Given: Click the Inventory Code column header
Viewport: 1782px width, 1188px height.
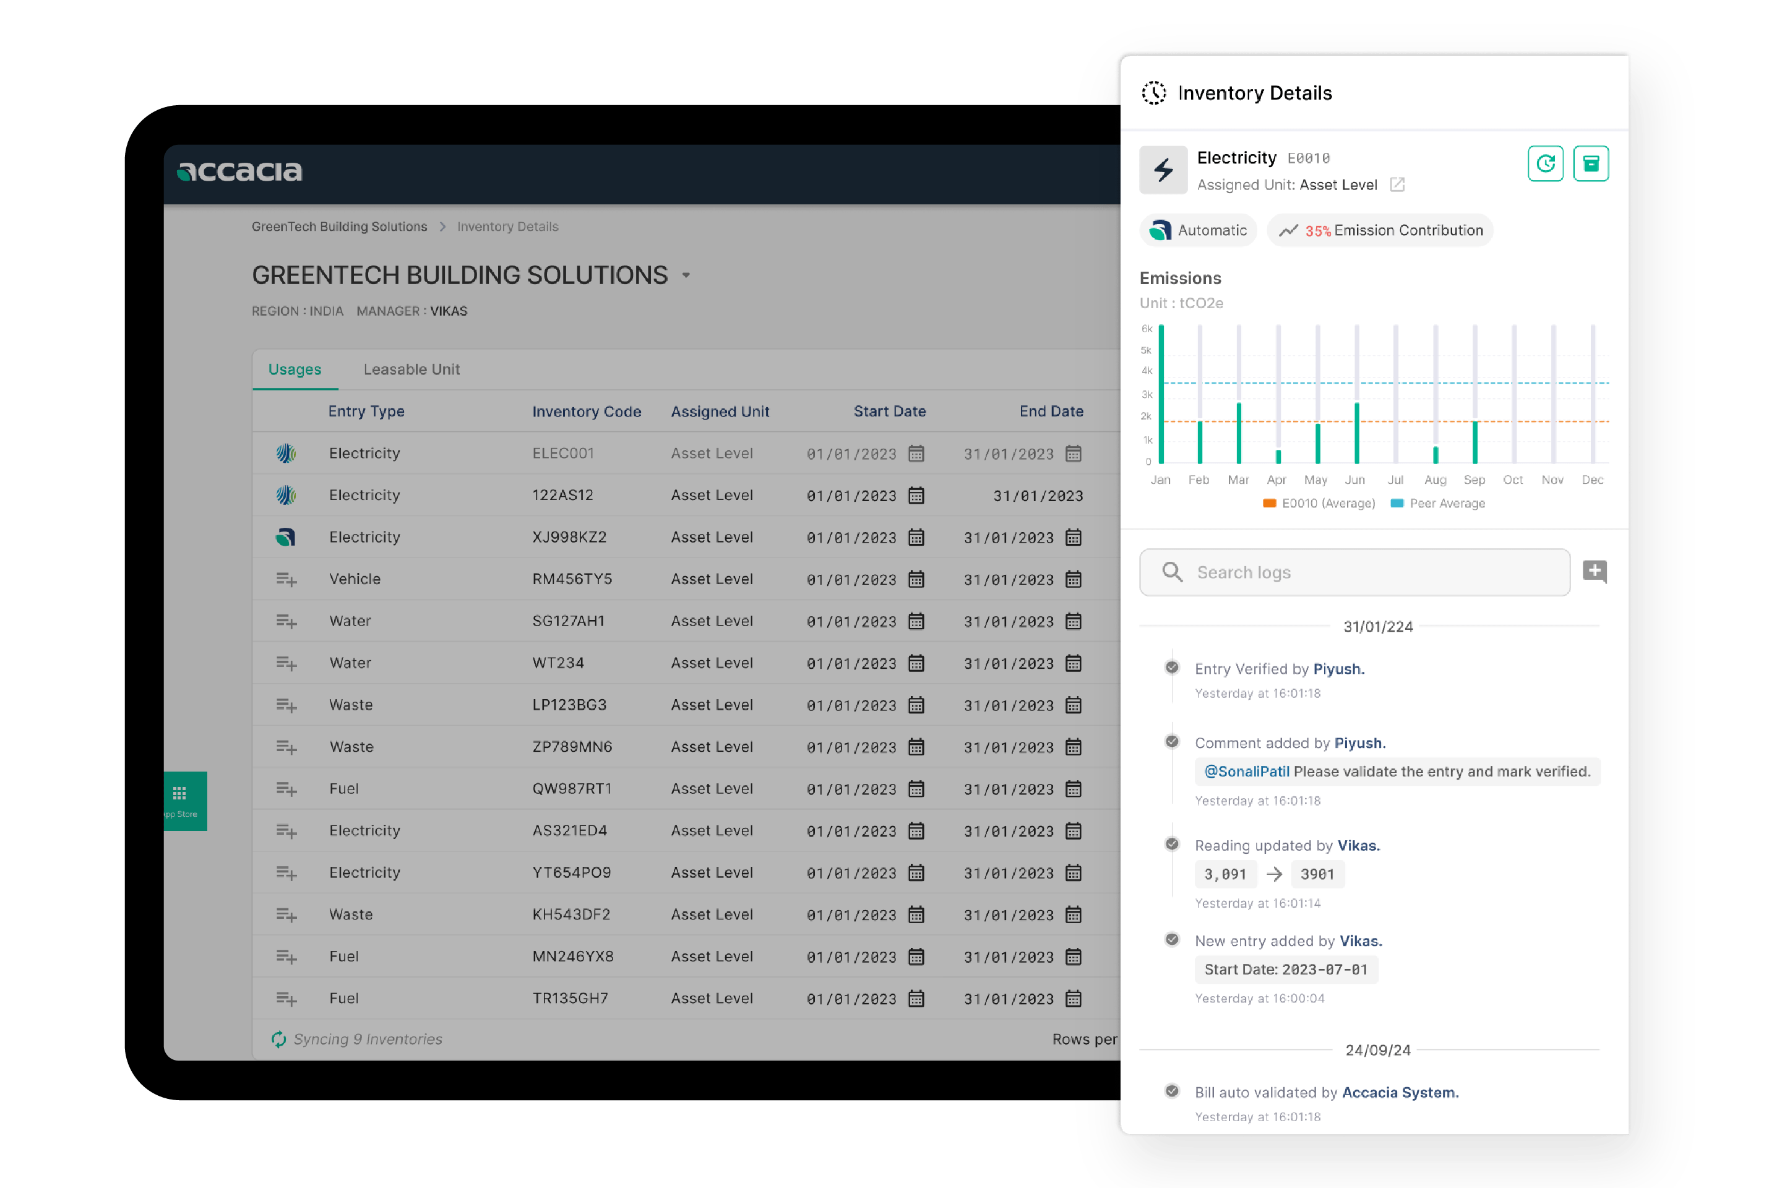Looking at the screenshot, I should [587, 411].
